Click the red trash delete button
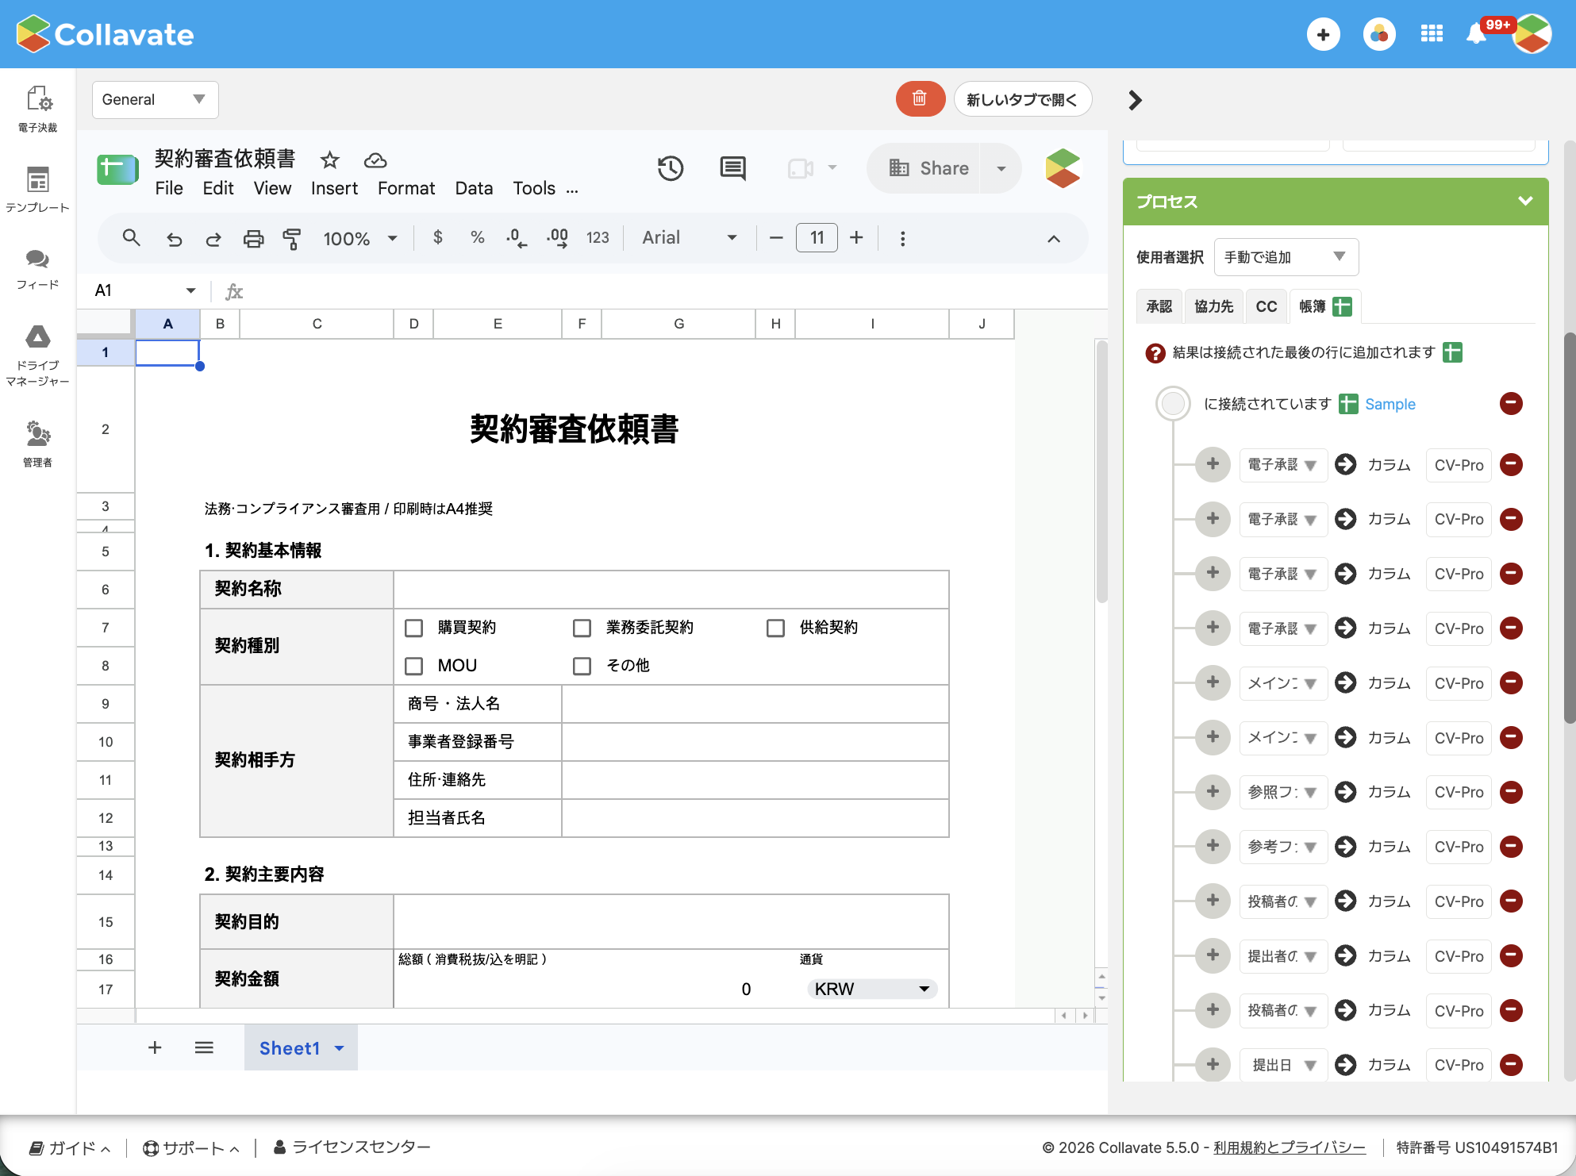Viewport: 1576px width, 1176px height. [920, 99]
